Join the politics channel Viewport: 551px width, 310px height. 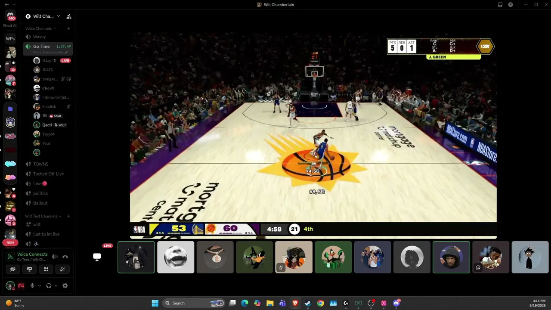[48, 193]
